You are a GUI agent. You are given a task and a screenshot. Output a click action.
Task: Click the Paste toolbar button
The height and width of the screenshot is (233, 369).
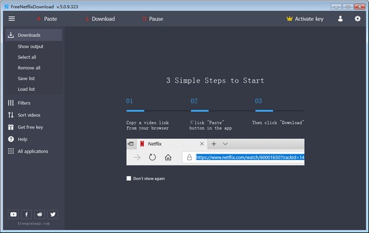(47, 19)
